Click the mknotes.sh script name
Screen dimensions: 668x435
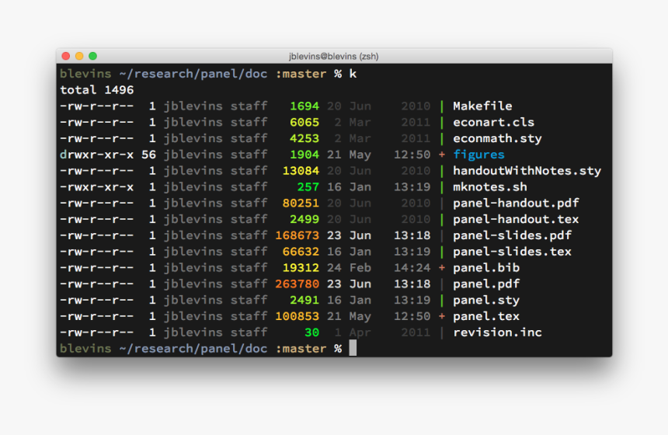[490, 187]
